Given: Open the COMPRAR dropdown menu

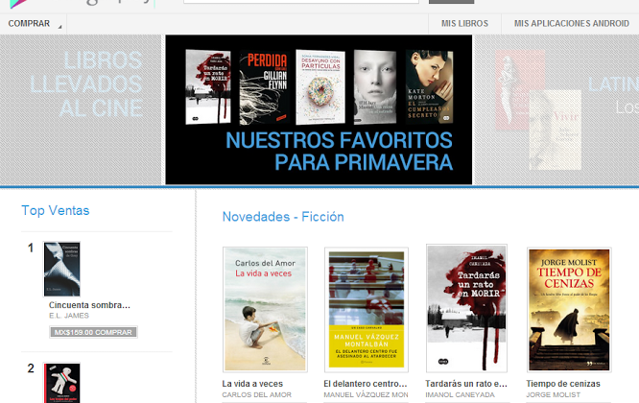Looking at the screenshot, I should [34, 24].
